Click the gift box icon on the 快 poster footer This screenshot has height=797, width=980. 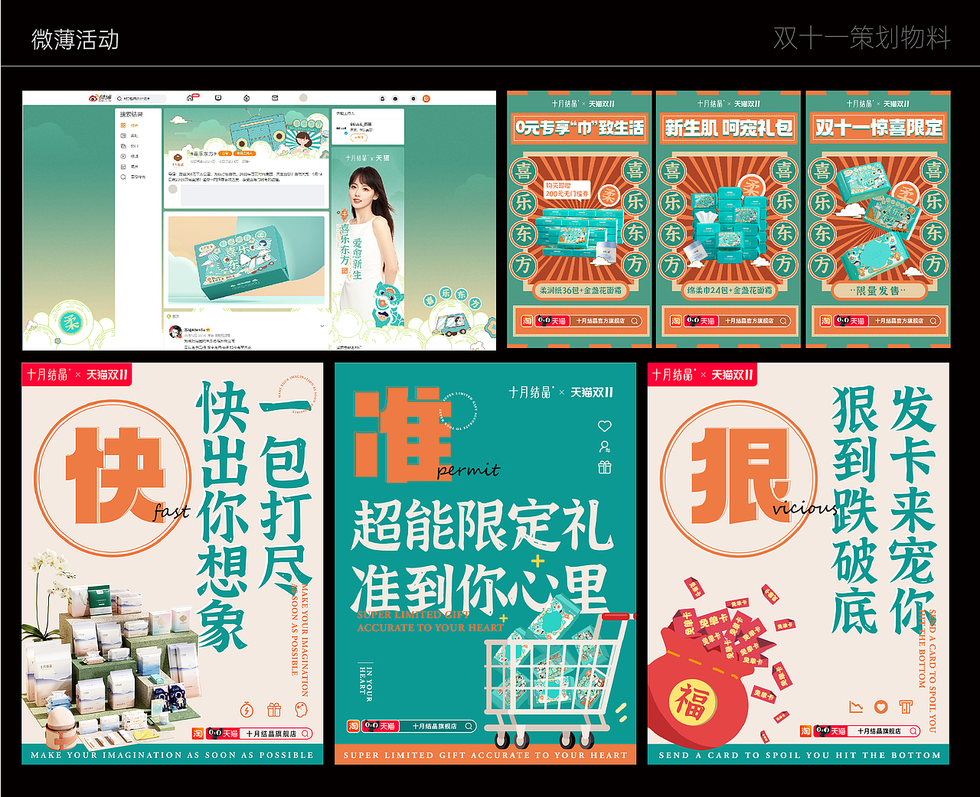coord(273,711)
